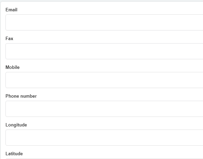Activate the box beneath Phone number heading
This screenshot has width=203, height=159.
(x=104, y=109)
